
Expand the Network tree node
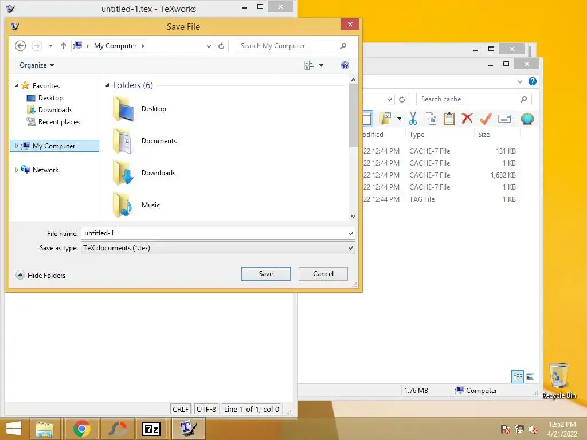coord(17,170)
